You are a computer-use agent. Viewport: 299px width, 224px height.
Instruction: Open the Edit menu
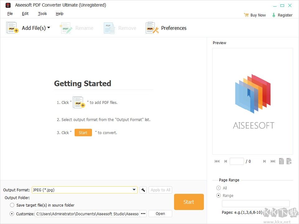(25, 14)
